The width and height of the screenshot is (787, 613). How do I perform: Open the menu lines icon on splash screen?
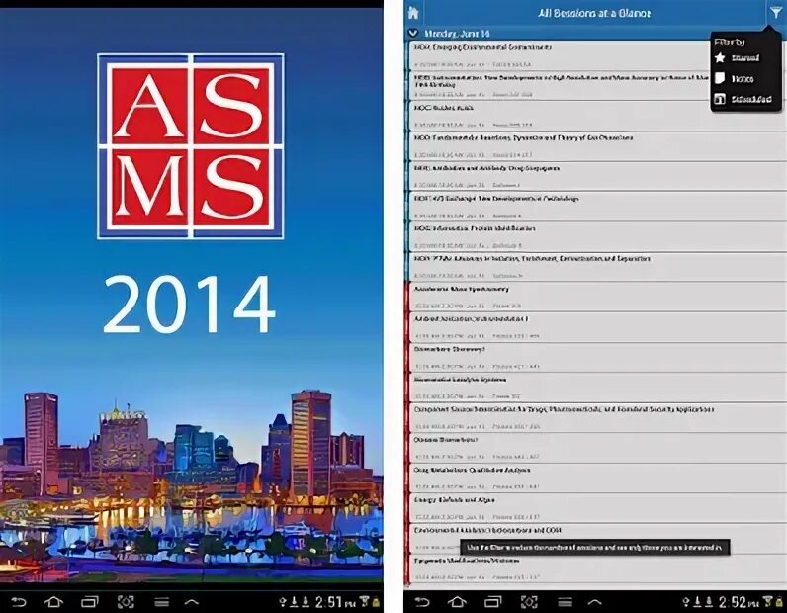coord(161,601)
